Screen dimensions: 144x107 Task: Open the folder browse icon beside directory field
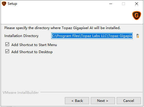pyautogui.click(x=138, y=36)
